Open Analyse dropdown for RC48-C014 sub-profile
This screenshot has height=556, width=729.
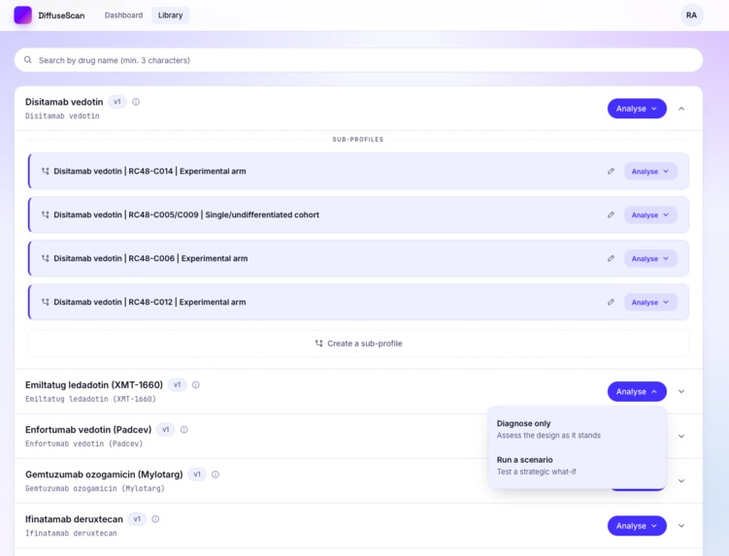[x=650, y=171]
